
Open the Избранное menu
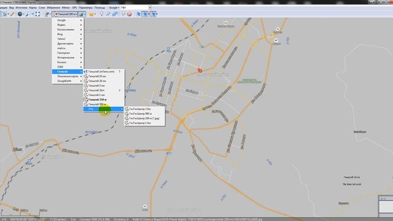coord(53,7)
